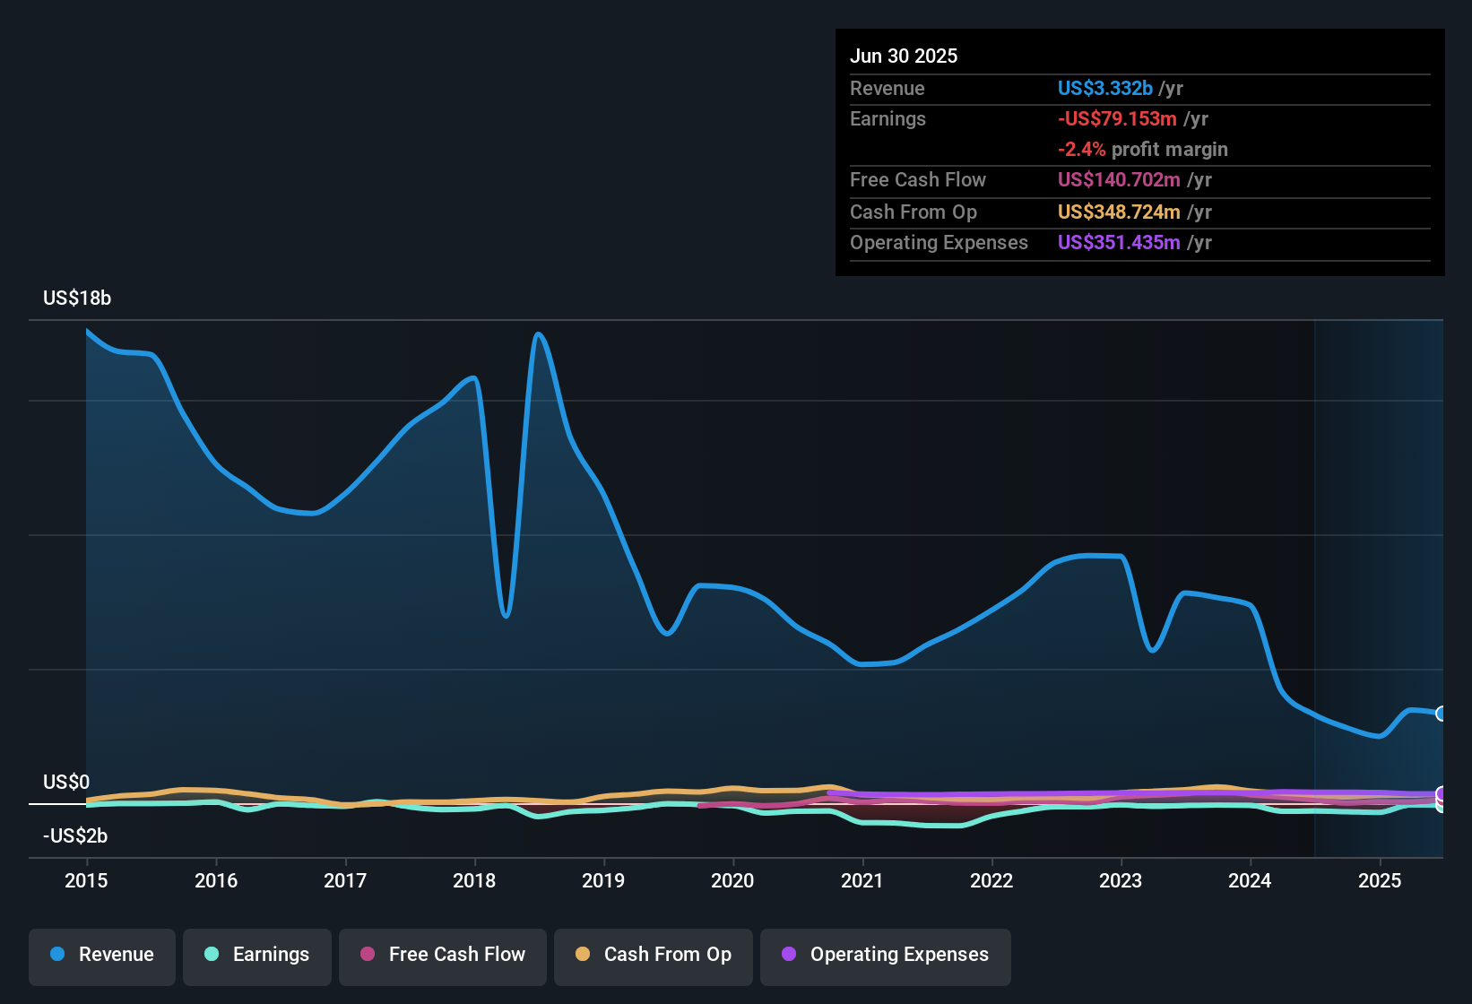The height and width of the screenshot is (1004, 1472).
Task: Select the 2020 year label on the axis
Action: (x=732, y=881)
